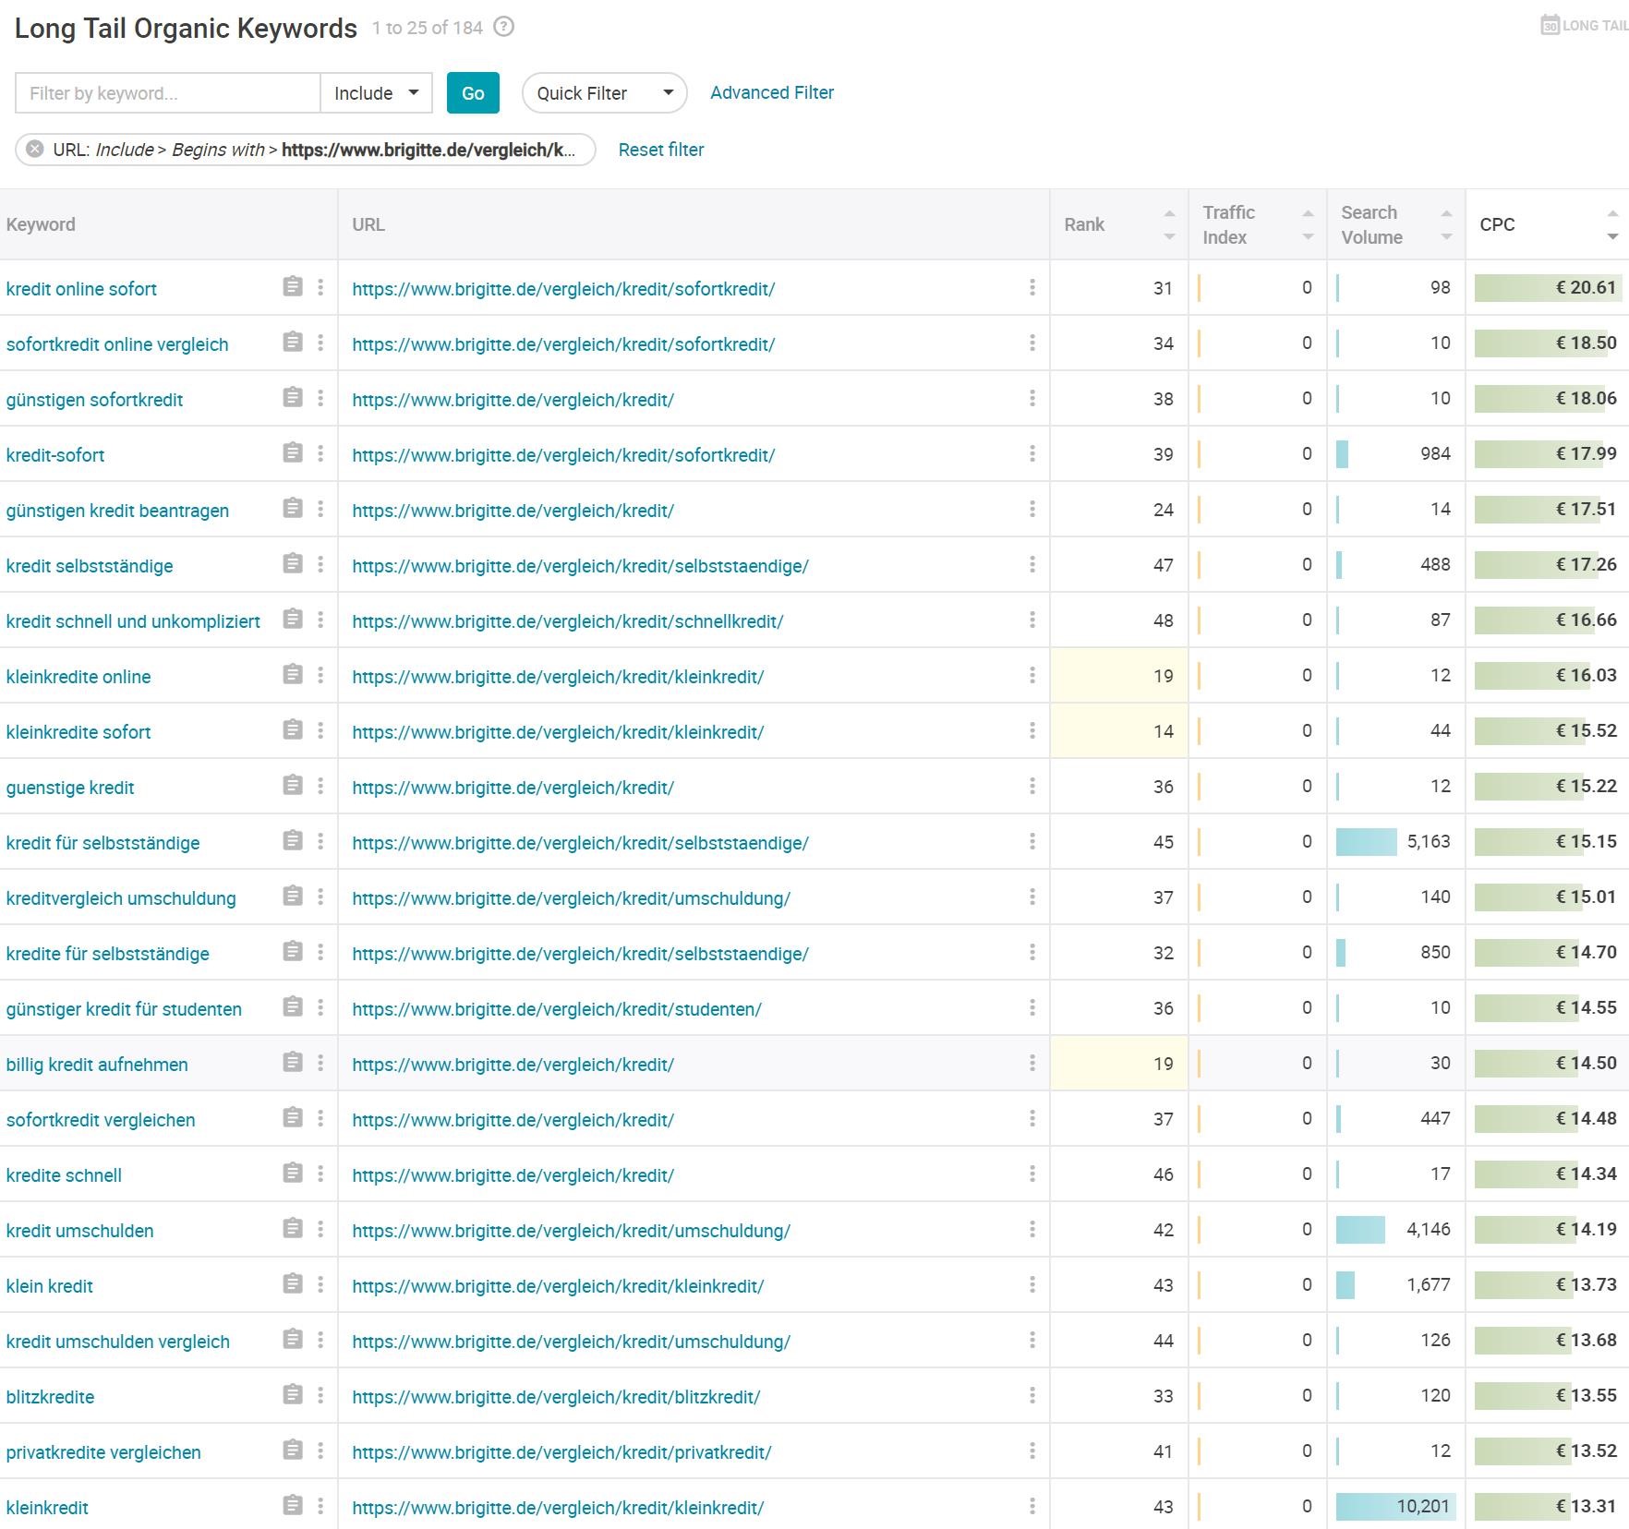Open URL options menu for the studenten row
This screenshot has width=1629, height=1529.
pos(1032,1007)
